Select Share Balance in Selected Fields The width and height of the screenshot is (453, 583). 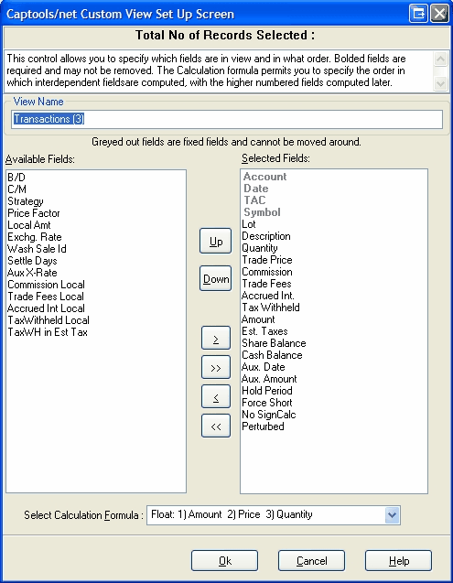(275, 343)
